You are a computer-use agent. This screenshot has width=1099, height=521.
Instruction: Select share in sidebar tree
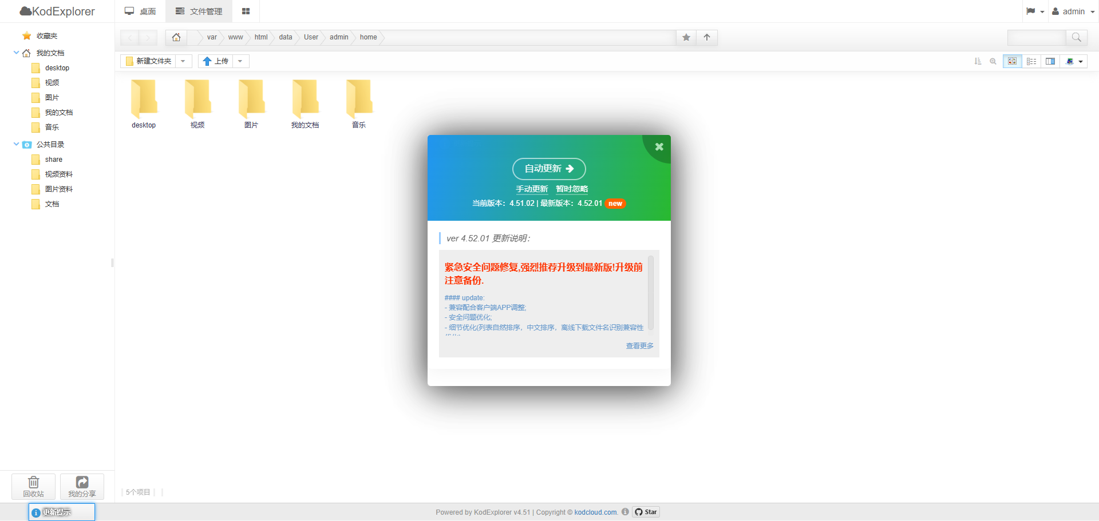pyautogui.click(x=54, y=160)
